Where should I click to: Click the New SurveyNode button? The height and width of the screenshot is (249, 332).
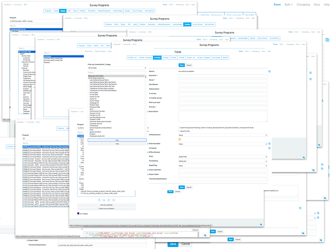pyautogui.click(x=106, y=205)
